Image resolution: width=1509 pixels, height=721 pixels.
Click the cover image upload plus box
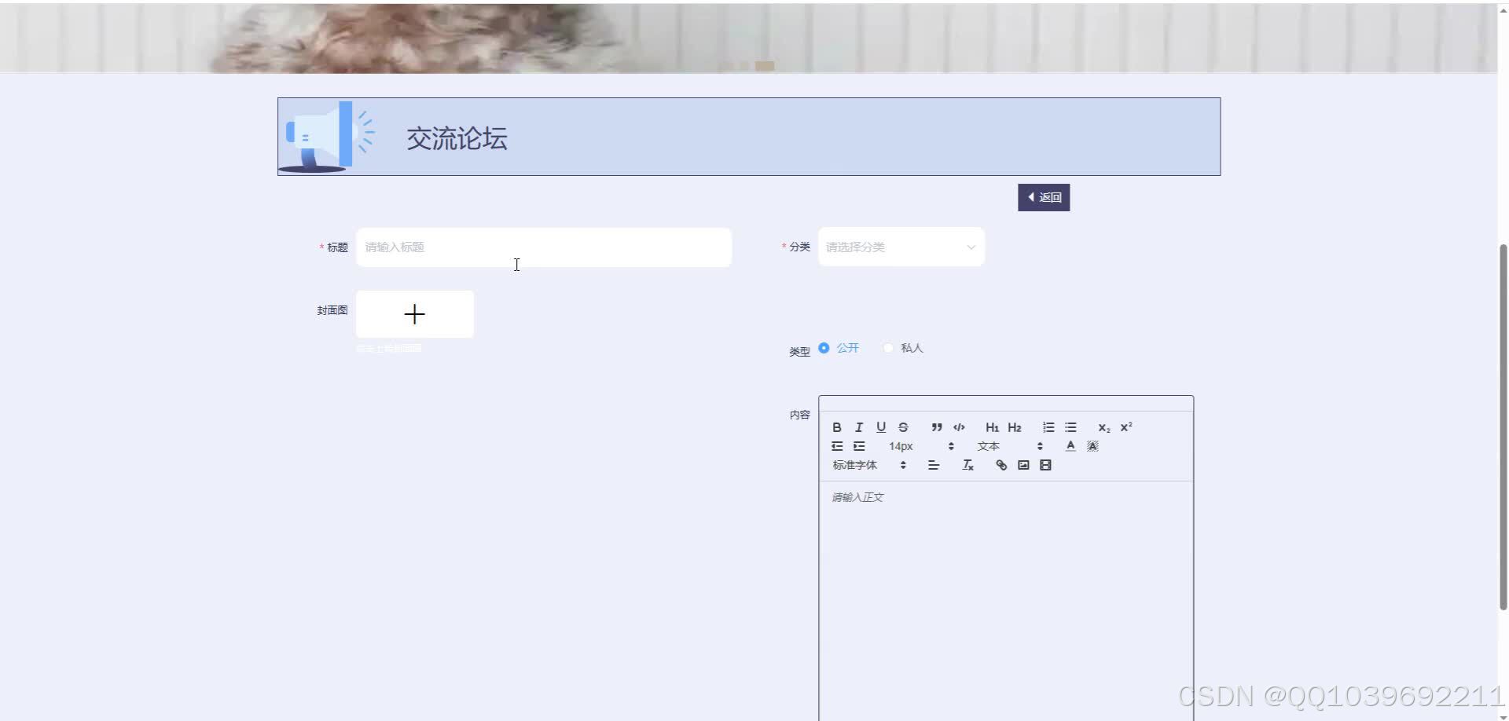[414, 313]
